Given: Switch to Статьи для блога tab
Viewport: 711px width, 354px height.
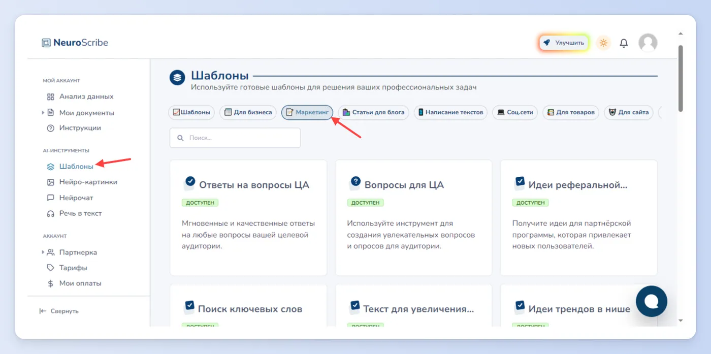Looking at the screenshot, I should coord(373,112).
